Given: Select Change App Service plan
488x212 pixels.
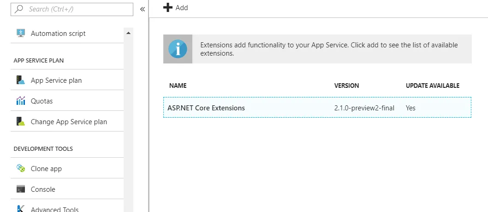Looking at the screenshot, I should [69, 122].
